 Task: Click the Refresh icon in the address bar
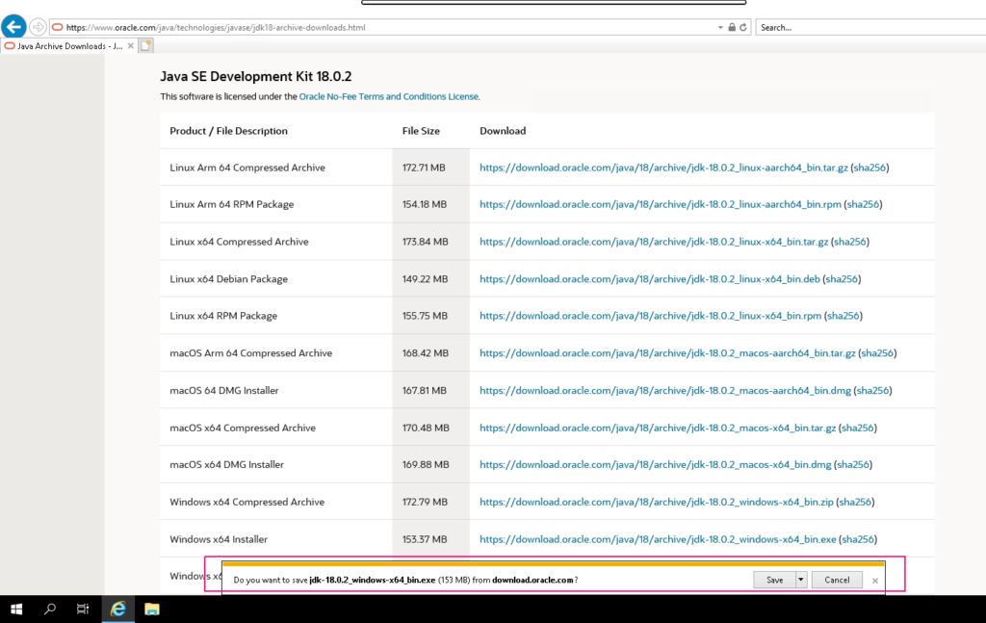pyautogui.click(x=742, y=27)
